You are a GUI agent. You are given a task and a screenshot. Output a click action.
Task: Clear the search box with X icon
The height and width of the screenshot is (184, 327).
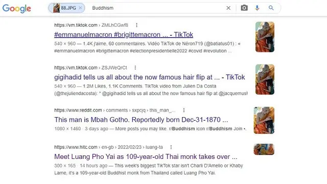coord(228,8)
